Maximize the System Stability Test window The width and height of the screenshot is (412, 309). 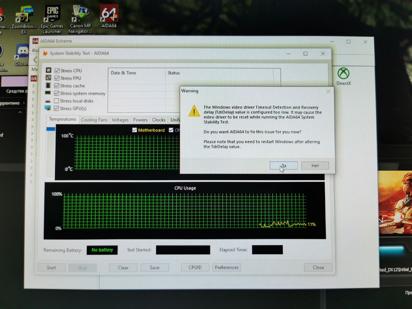point(305,54)
